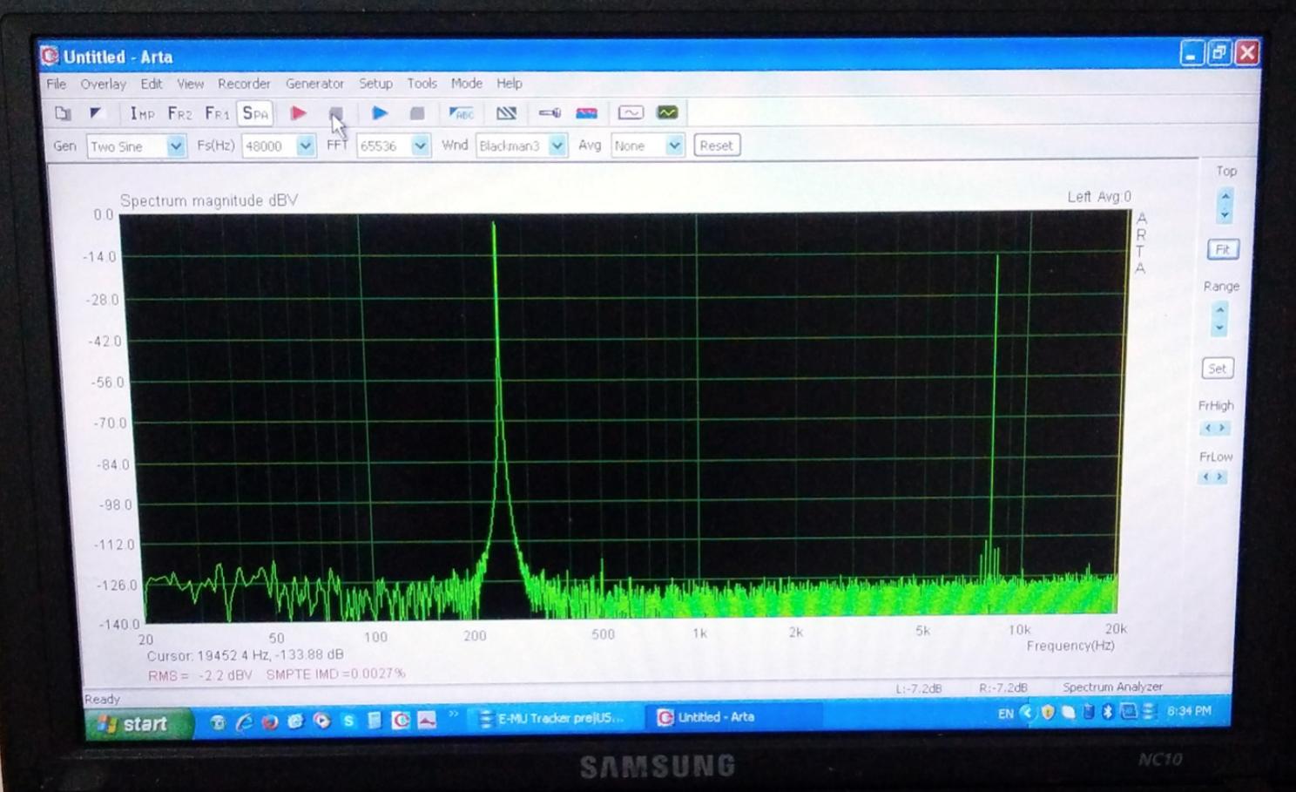Click the Internet Explorer quick launch icon
1296x792 pixels.
(x=244, y=721)
